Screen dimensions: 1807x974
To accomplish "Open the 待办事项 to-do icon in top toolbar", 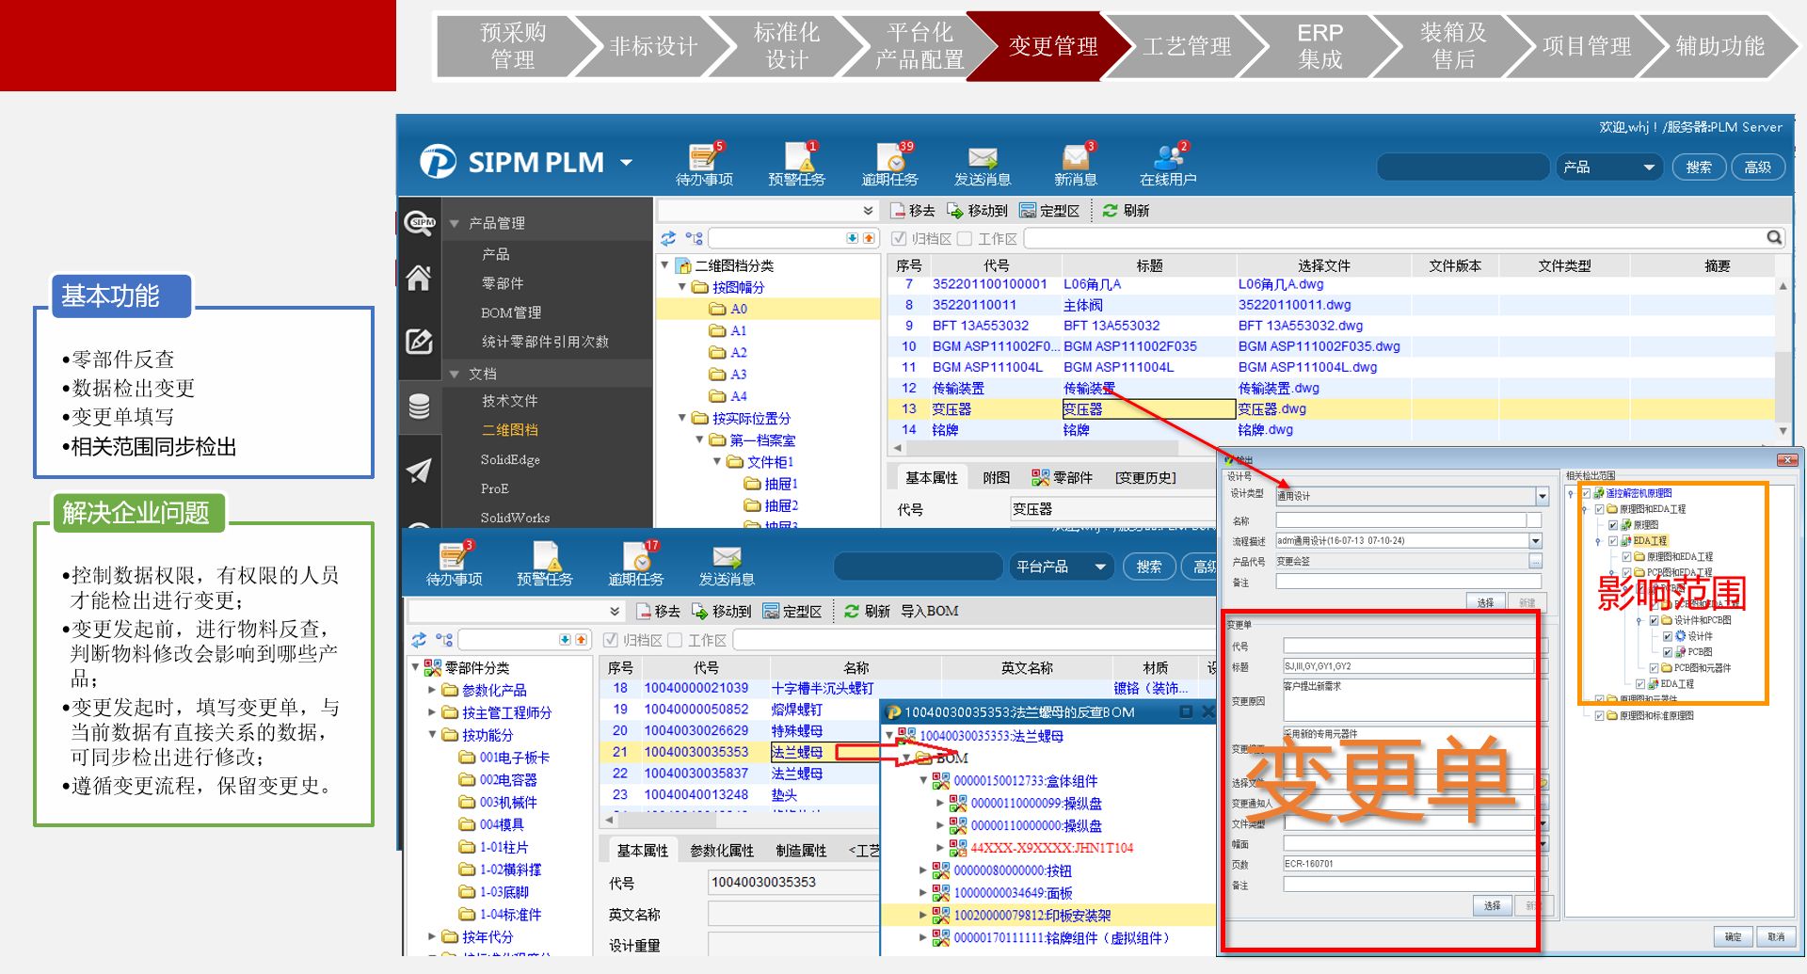I will 702,160.
